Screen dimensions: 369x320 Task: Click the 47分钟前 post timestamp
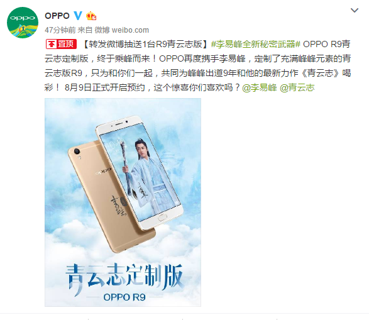[60, 30]
